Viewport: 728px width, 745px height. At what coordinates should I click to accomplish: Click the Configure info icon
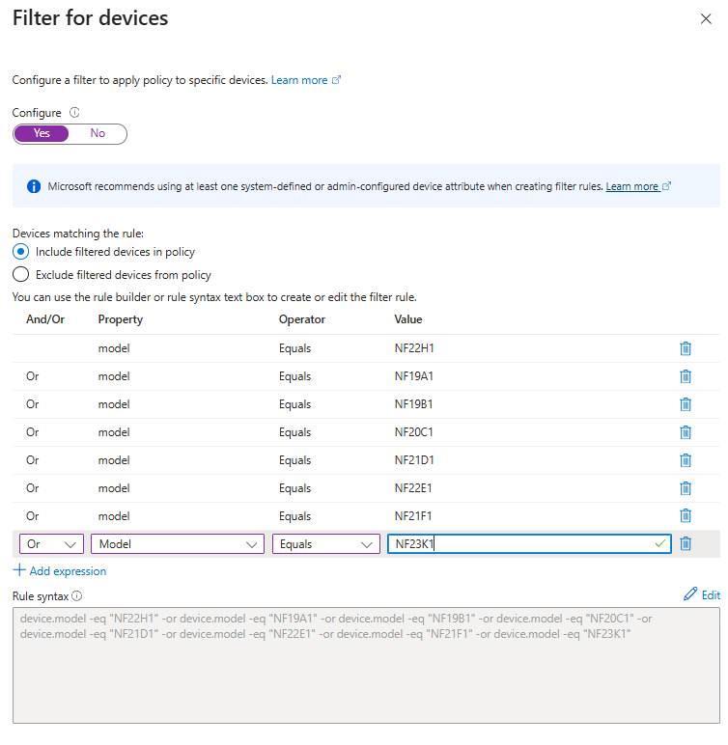click(74, 113)
